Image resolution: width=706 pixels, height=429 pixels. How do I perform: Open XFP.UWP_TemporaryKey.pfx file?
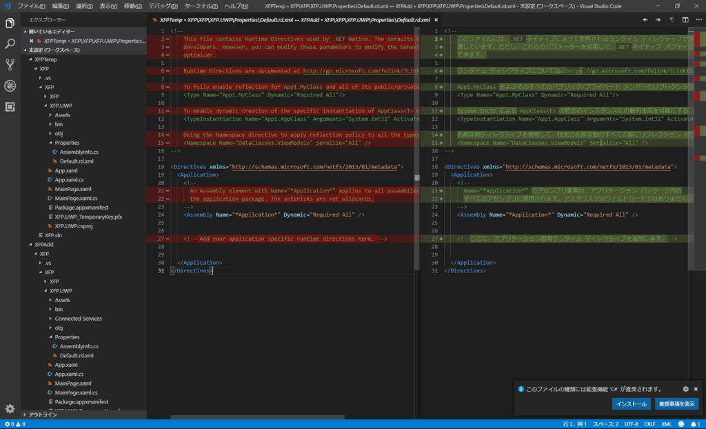click(x=88, y=217)
